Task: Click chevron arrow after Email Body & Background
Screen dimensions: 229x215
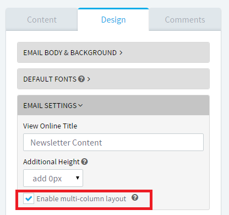Action: pos(121,53)
